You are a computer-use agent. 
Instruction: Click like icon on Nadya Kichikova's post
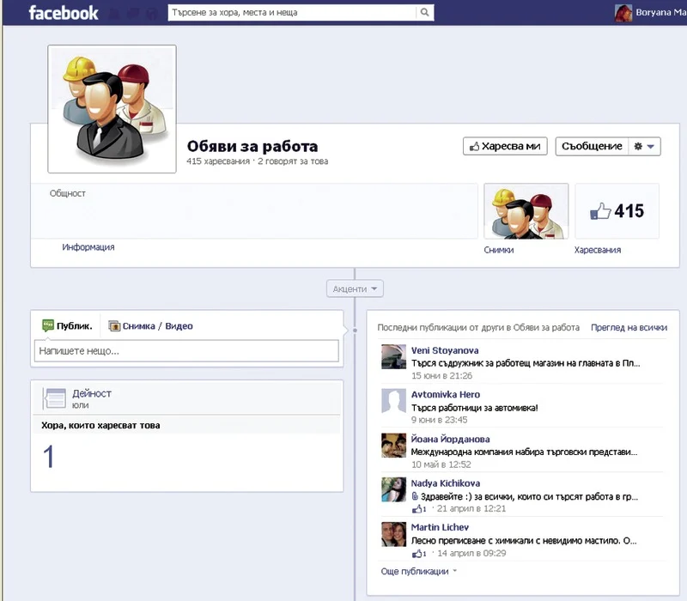(416, 508)
